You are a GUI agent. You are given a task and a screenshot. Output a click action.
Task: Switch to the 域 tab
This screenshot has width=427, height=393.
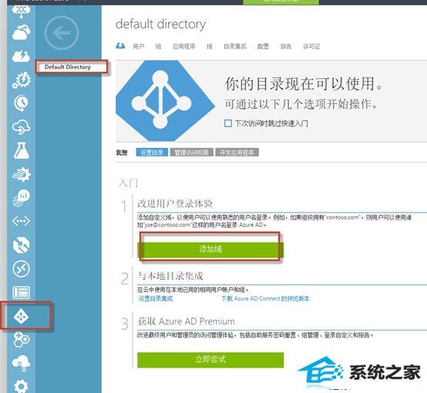(210, 46)
